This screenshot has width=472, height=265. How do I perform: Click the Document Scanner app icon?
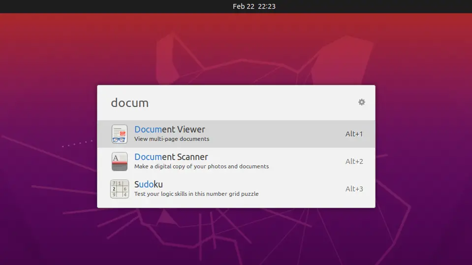point(120,161)
